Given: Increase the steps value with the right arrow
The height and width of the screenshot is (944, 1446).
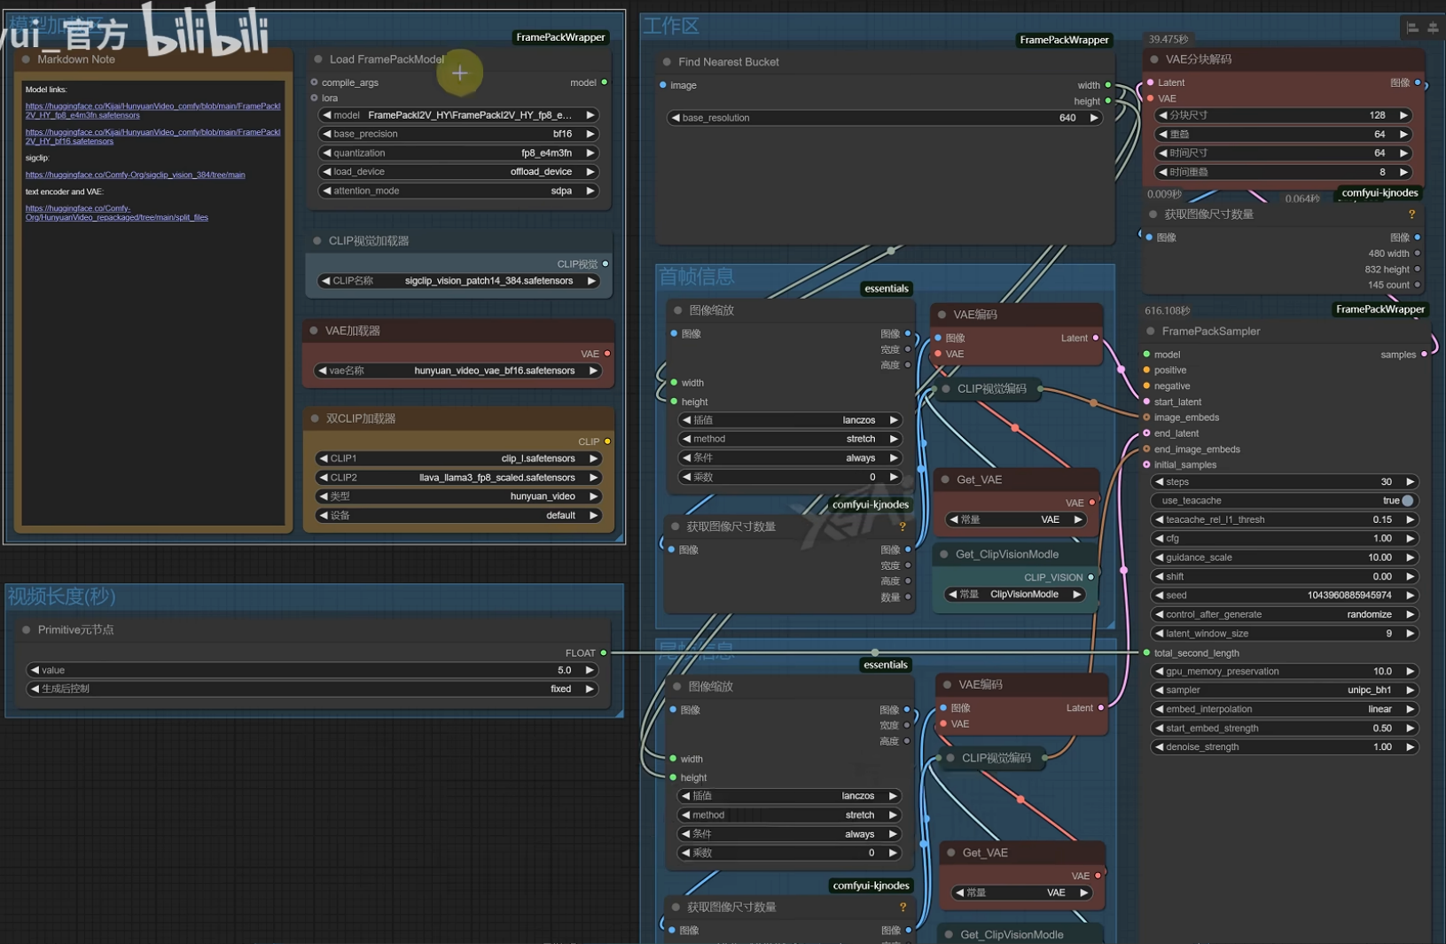Looking at the screenshot, I should coord(1411,482).
